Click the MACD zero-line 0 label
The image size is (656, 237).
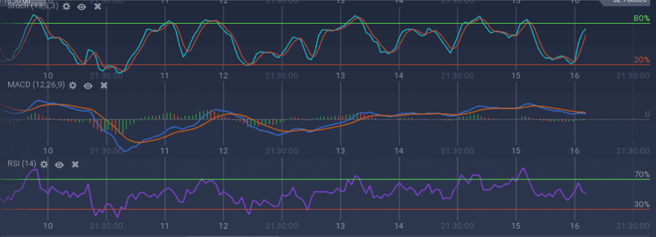click(648, 114)
